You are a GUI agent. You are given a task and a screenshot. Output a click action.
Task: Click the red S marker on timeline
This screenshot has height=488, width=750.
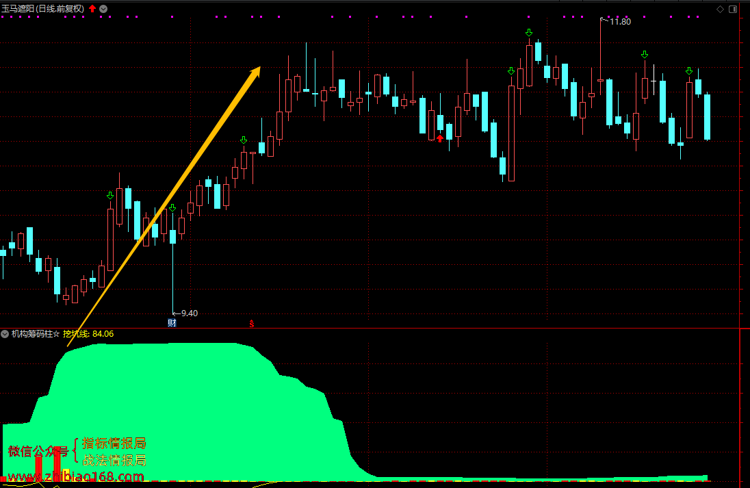click(252, 324)
